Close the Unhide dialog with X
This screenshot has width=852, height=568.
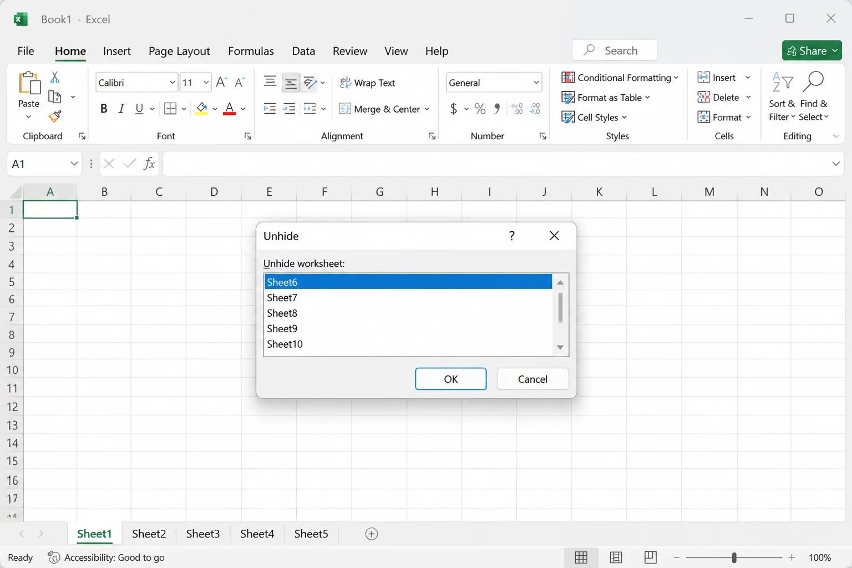coord(554,236)
